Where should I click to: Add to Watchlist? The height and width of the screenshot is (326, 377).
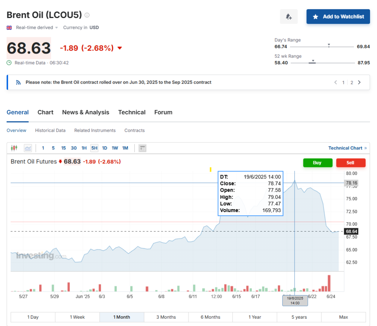click(x=338, y=17)
